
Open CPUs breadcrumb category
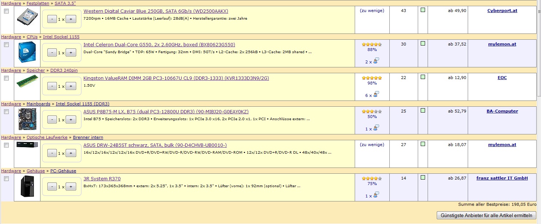coord(32,37)
